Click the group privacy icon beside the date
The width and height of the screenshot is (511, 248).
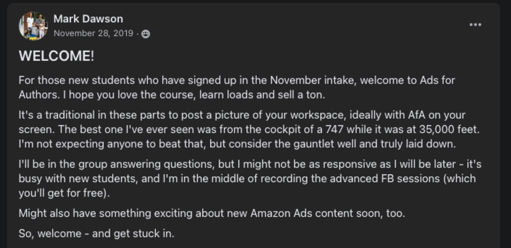pyautogui.click(x=146, y=34)
